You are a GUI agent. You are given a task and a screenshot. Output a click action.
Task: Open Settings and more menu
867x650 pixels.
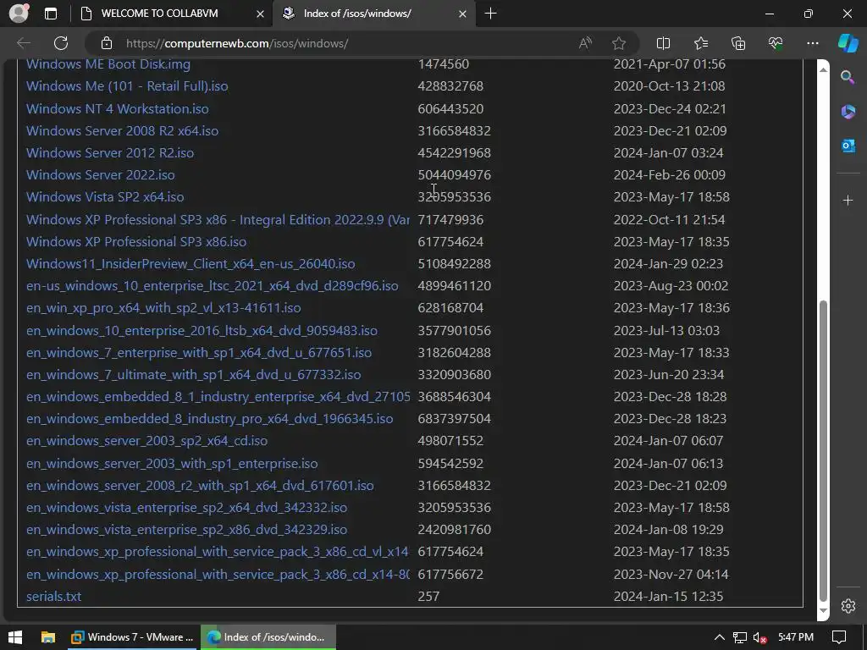[812, 43]
